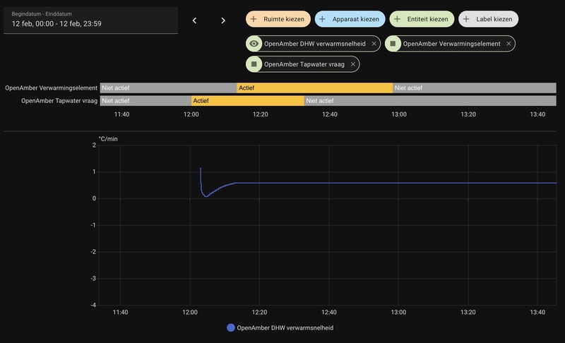Click Actief segment of Tapwater vraag timeline

click(248, 101)
